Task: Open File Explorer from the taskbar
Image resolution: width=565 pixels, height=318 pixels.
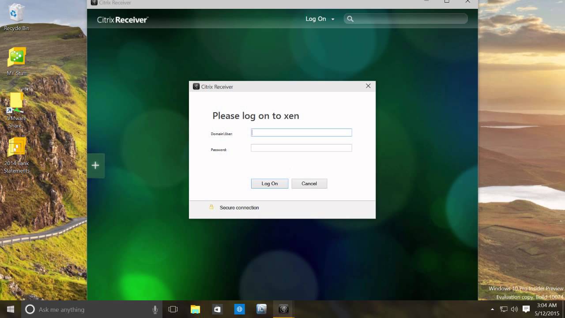Action: [195, 309]
